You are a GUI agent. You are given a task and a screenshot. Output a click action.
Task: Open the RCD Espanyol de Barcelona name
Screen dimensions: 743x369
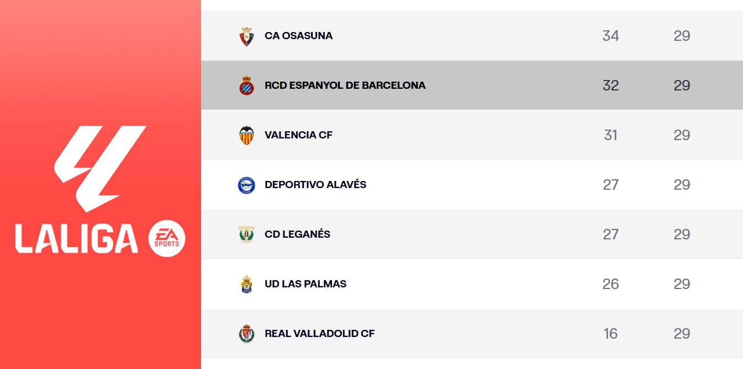point(345,85)
